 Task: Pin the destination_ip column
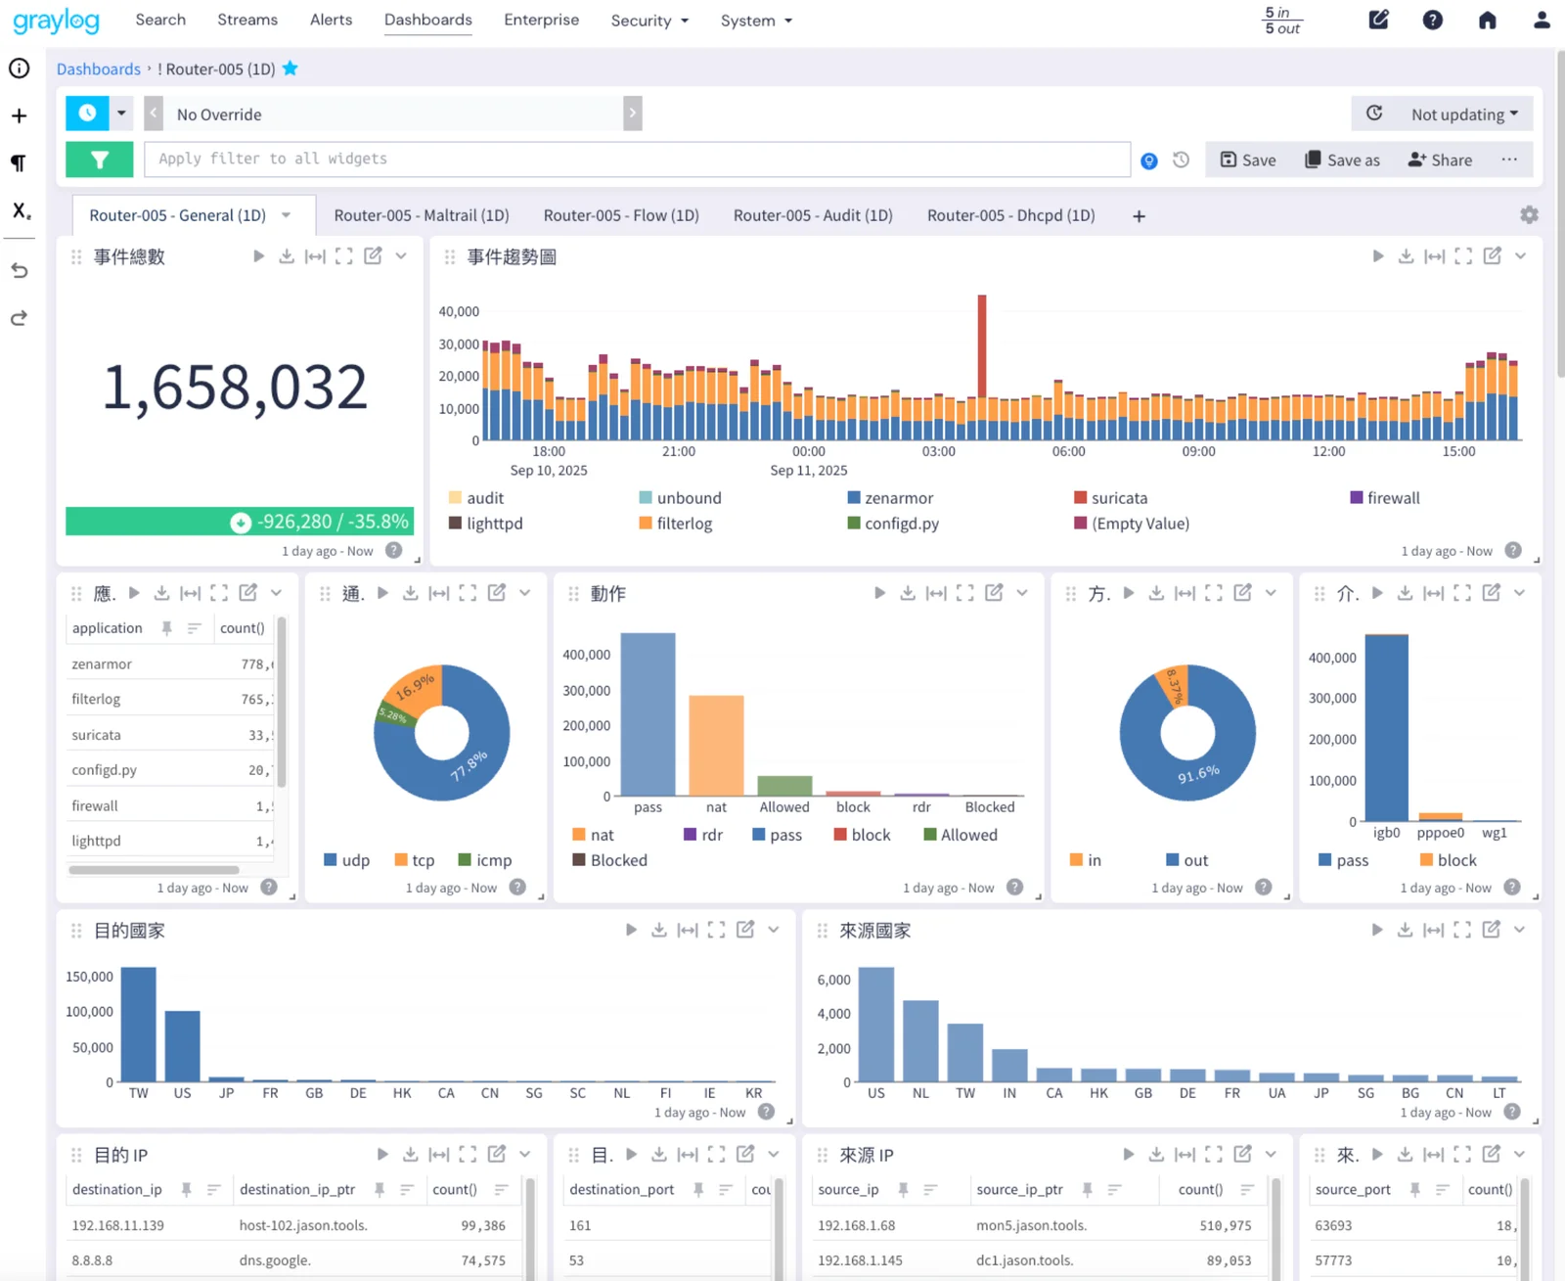[x=186, y=1190]
